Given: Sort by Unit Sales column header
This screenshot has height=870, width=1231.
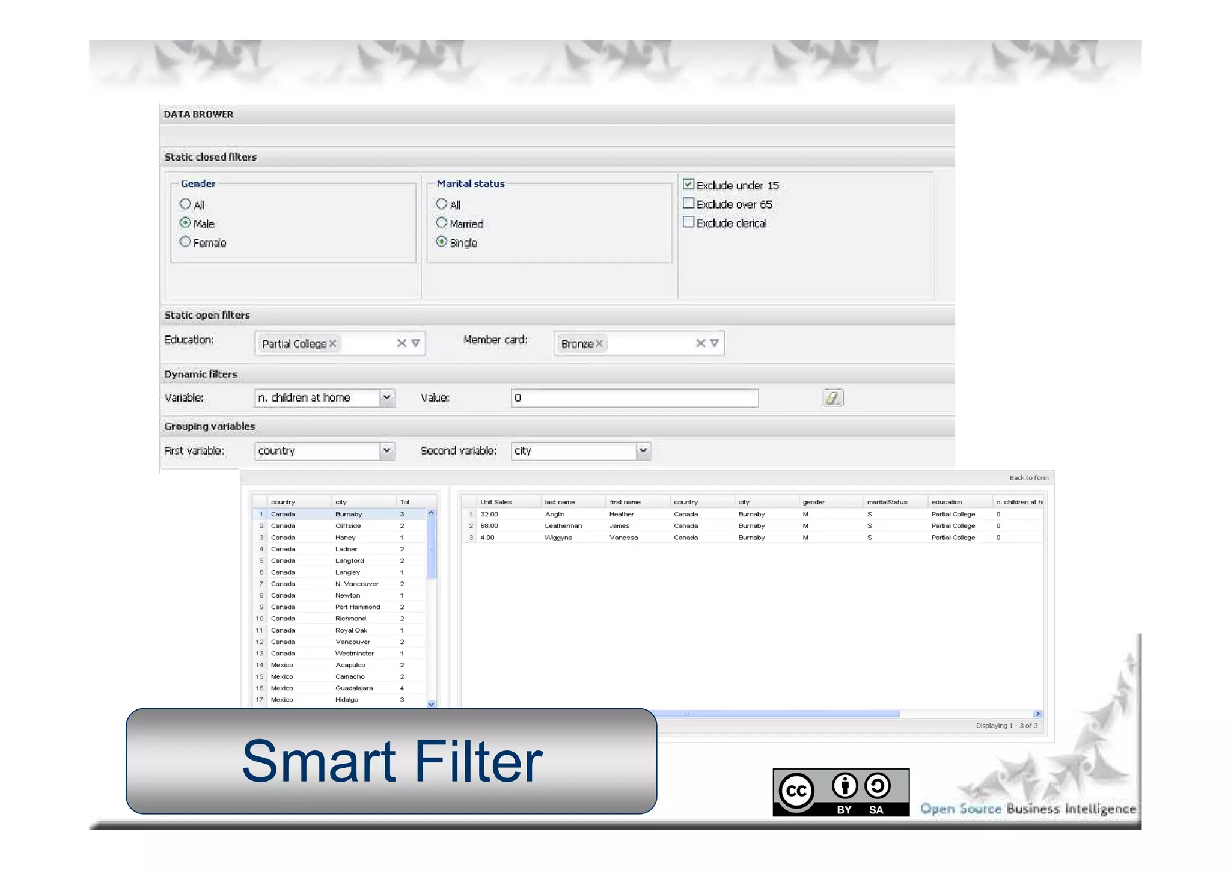Looking at the screenshot, I should click(496, 502).
